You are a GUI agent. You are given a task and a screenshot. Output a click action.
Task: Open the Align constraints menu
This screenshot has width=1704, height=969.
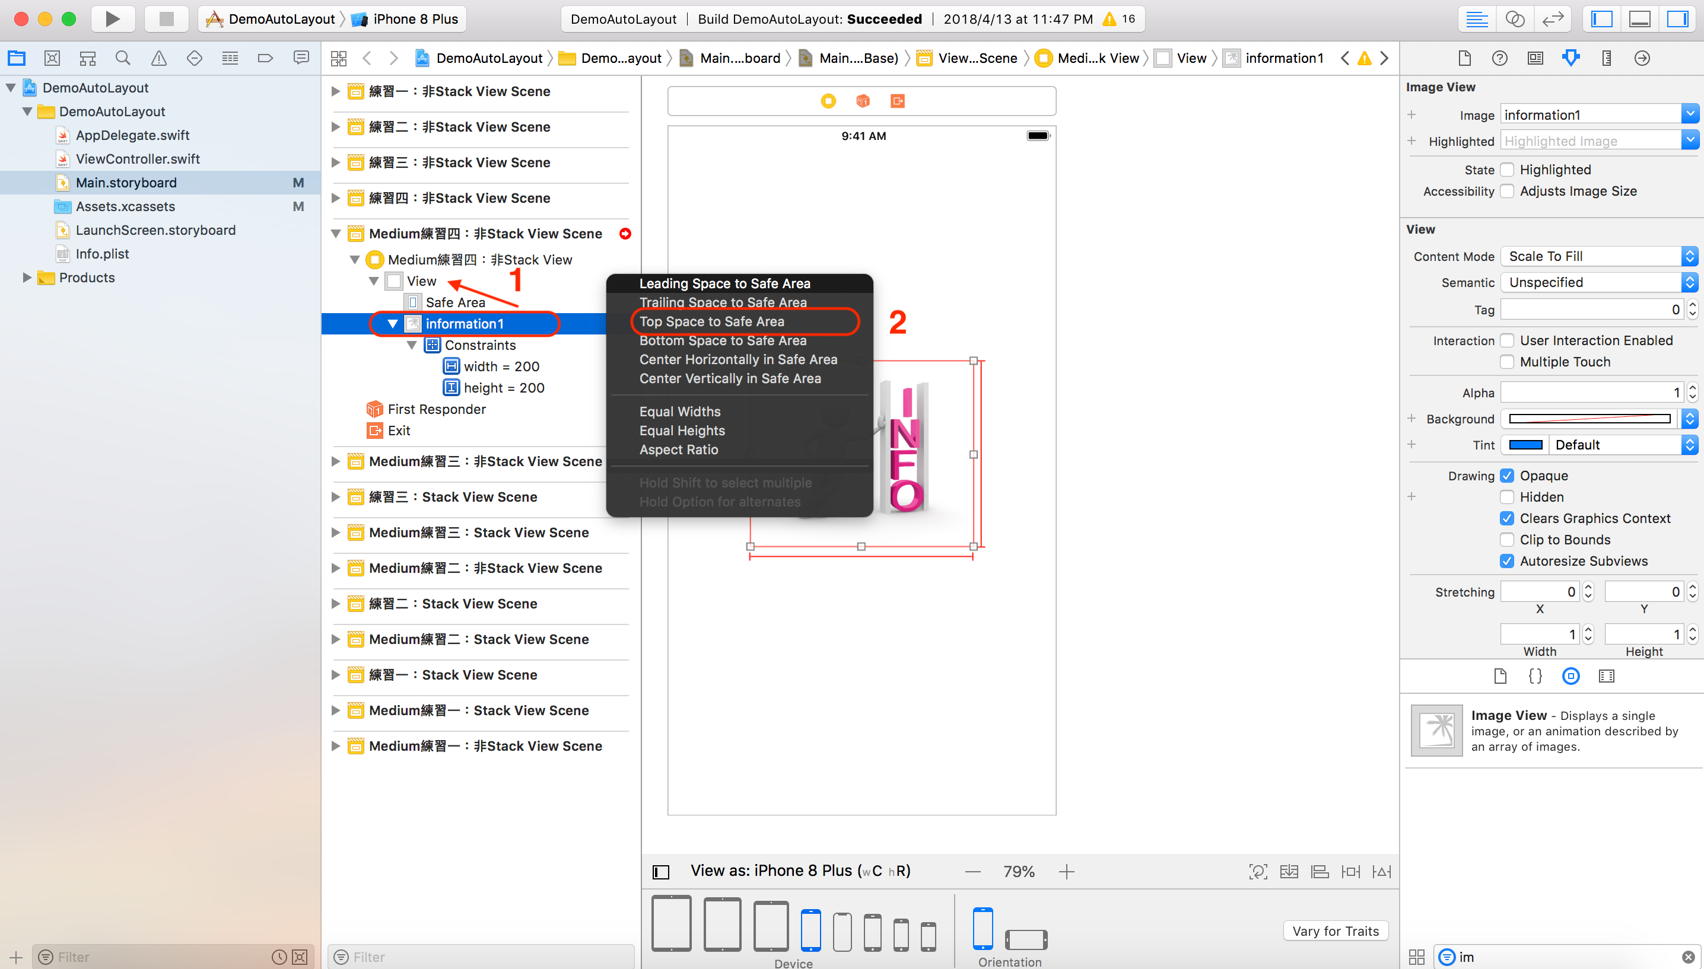[x=1320, y=872]
